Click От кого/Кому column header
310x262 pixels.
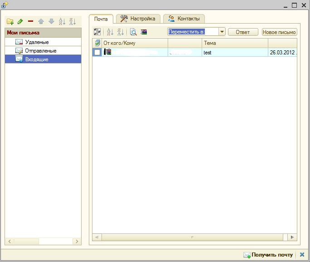(x=135, y=43)
